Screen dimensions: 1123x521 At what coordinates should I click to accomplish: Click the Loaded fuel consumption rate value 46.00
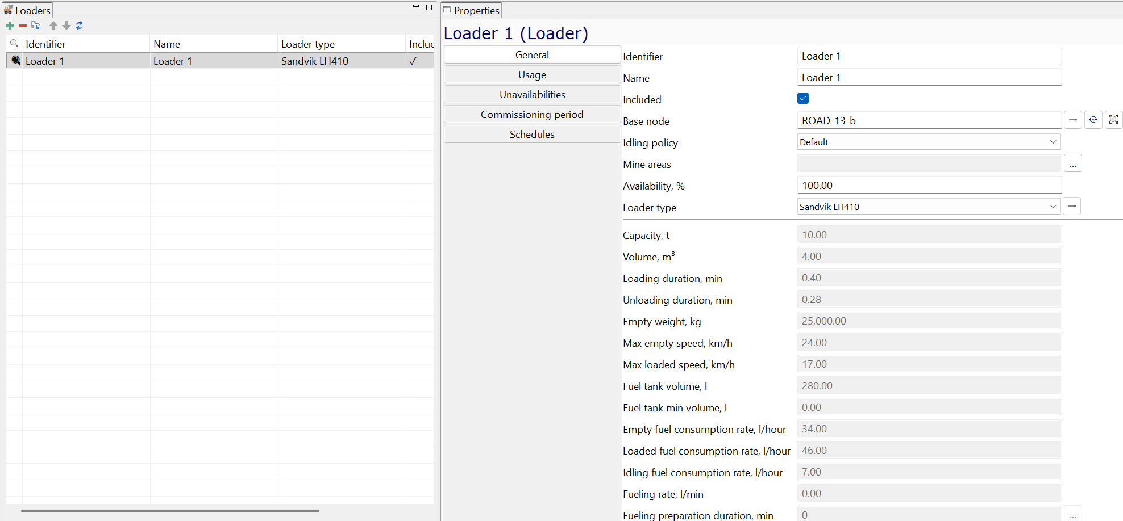[929, 450]
